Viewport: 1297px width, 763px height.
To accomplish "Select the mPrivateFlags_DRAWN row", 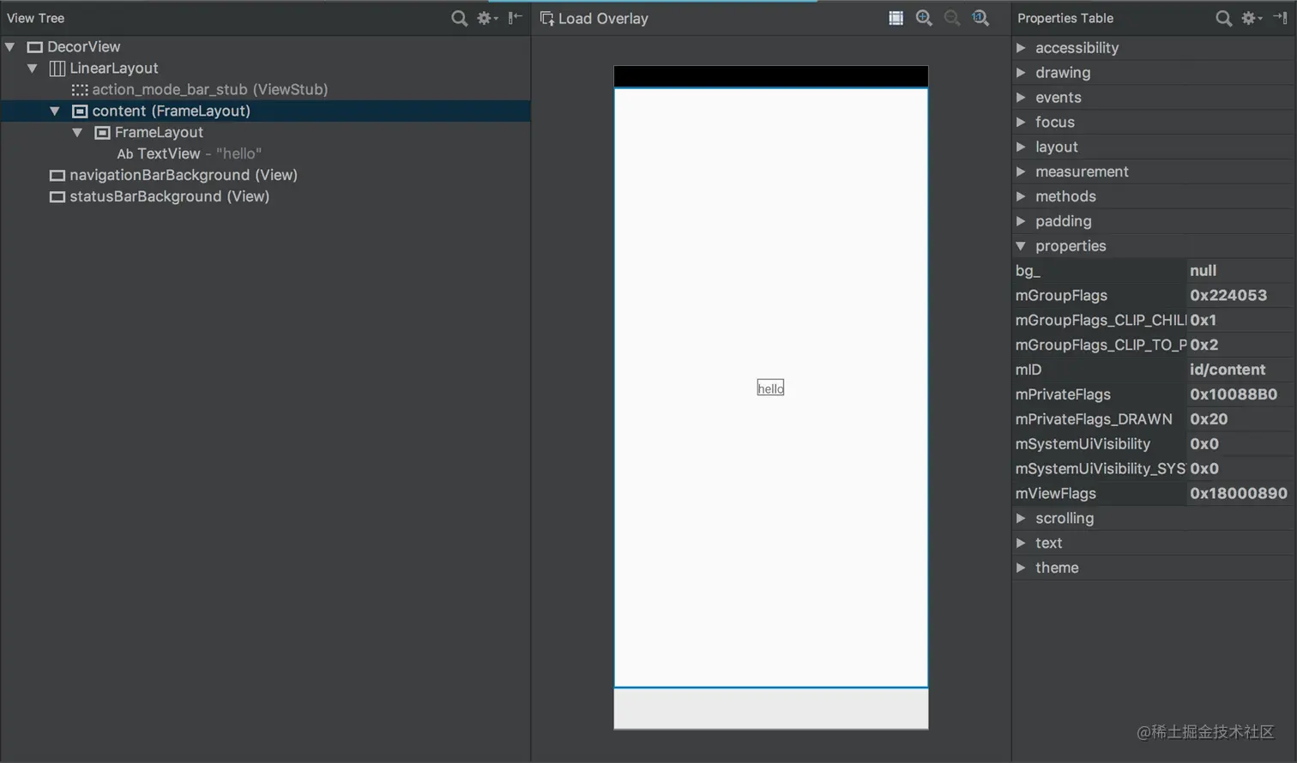I will click(x=1154, y=419).
